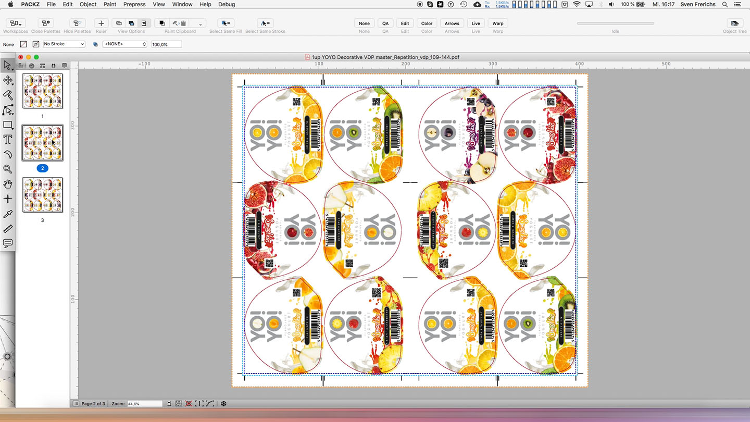Toggle the page panel icon beside Page 2 of 3

click(x=76, y=404)
